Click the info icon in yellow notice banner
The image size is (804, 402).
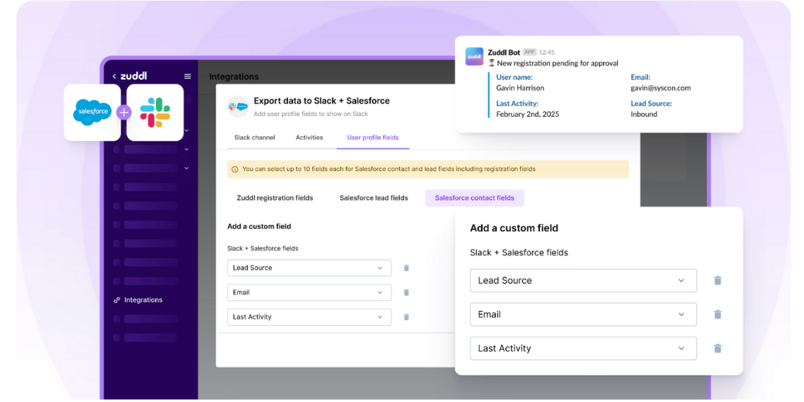point(234,170)
